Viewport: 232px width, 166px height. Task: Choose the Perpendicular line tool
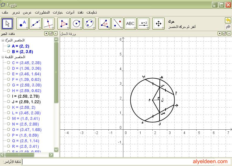48,23
